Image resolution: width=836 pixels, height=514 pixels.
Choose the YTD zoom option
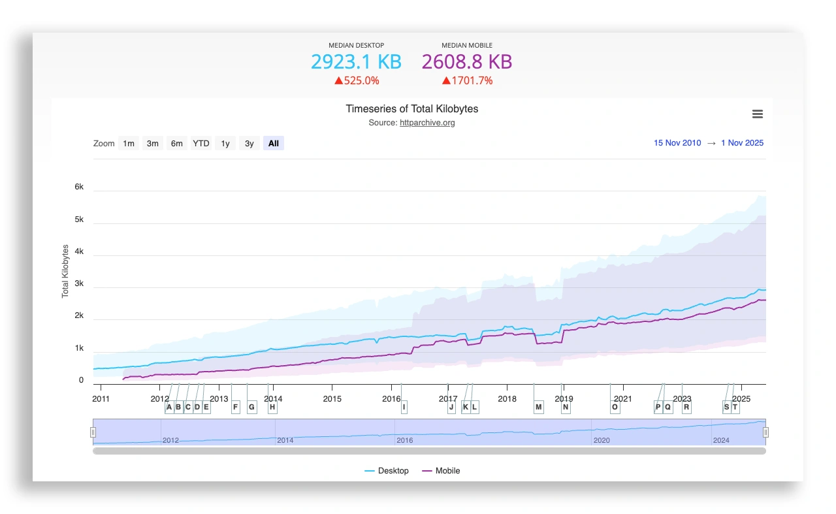point(201,144)
